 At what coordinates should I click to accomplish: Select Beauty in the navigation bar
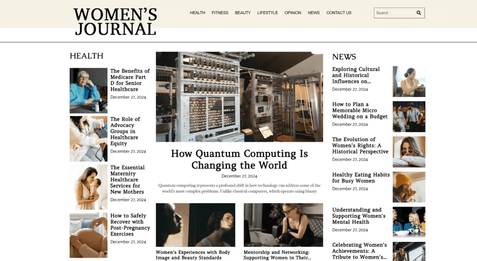[243, 13]
